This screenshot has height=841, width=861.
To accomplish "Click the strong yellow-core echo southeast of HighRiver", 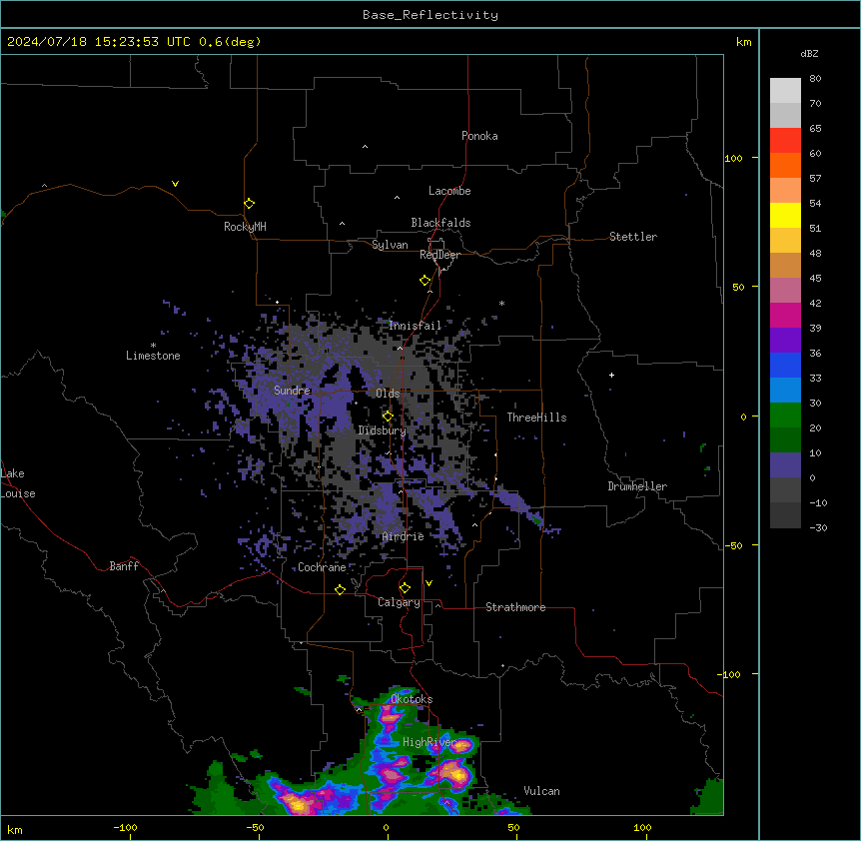I will (456, 772).
